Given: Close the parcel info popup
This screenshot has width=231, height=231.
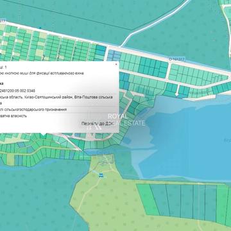Looking at the screenshot, I should pyautogui.click(x=116, y=64).
